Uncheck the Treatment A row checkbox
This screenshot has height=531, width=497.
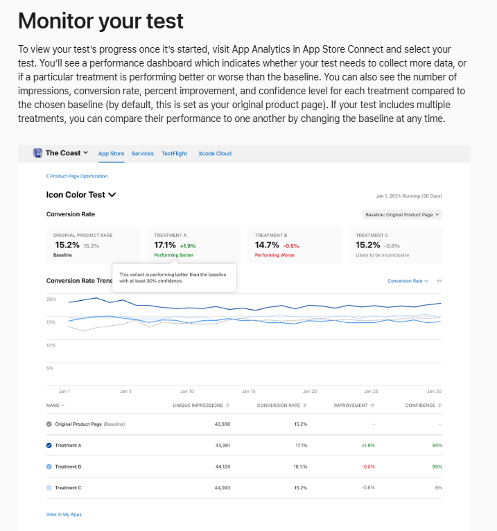(49, 445)
